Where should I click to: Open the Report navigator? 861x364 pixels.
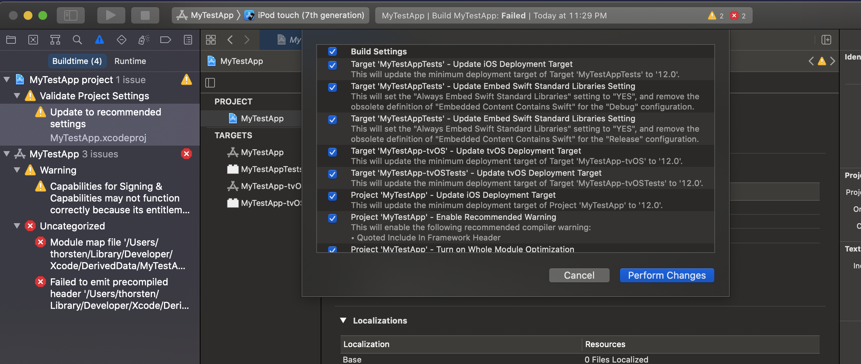(188, 40)
